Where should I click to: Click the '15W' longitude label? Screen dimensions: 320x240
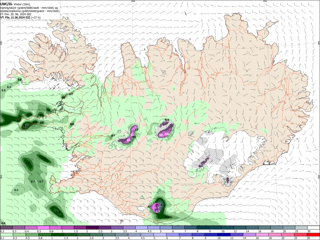(x=265, y=1)
